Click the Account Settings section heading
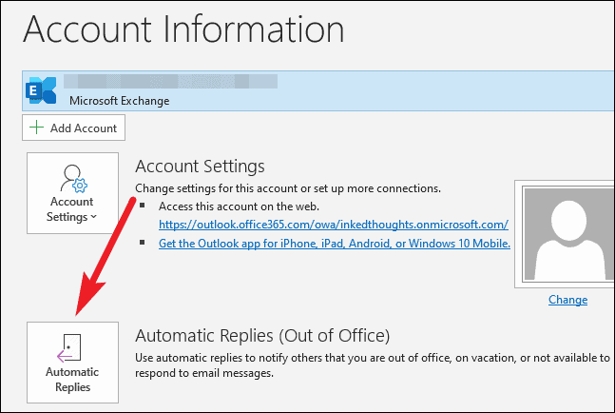615x413 pixels. (200, 167)
